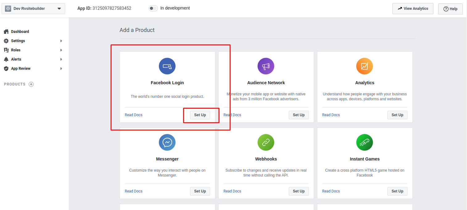Set Up the Instant Games product

coord(397,191)
